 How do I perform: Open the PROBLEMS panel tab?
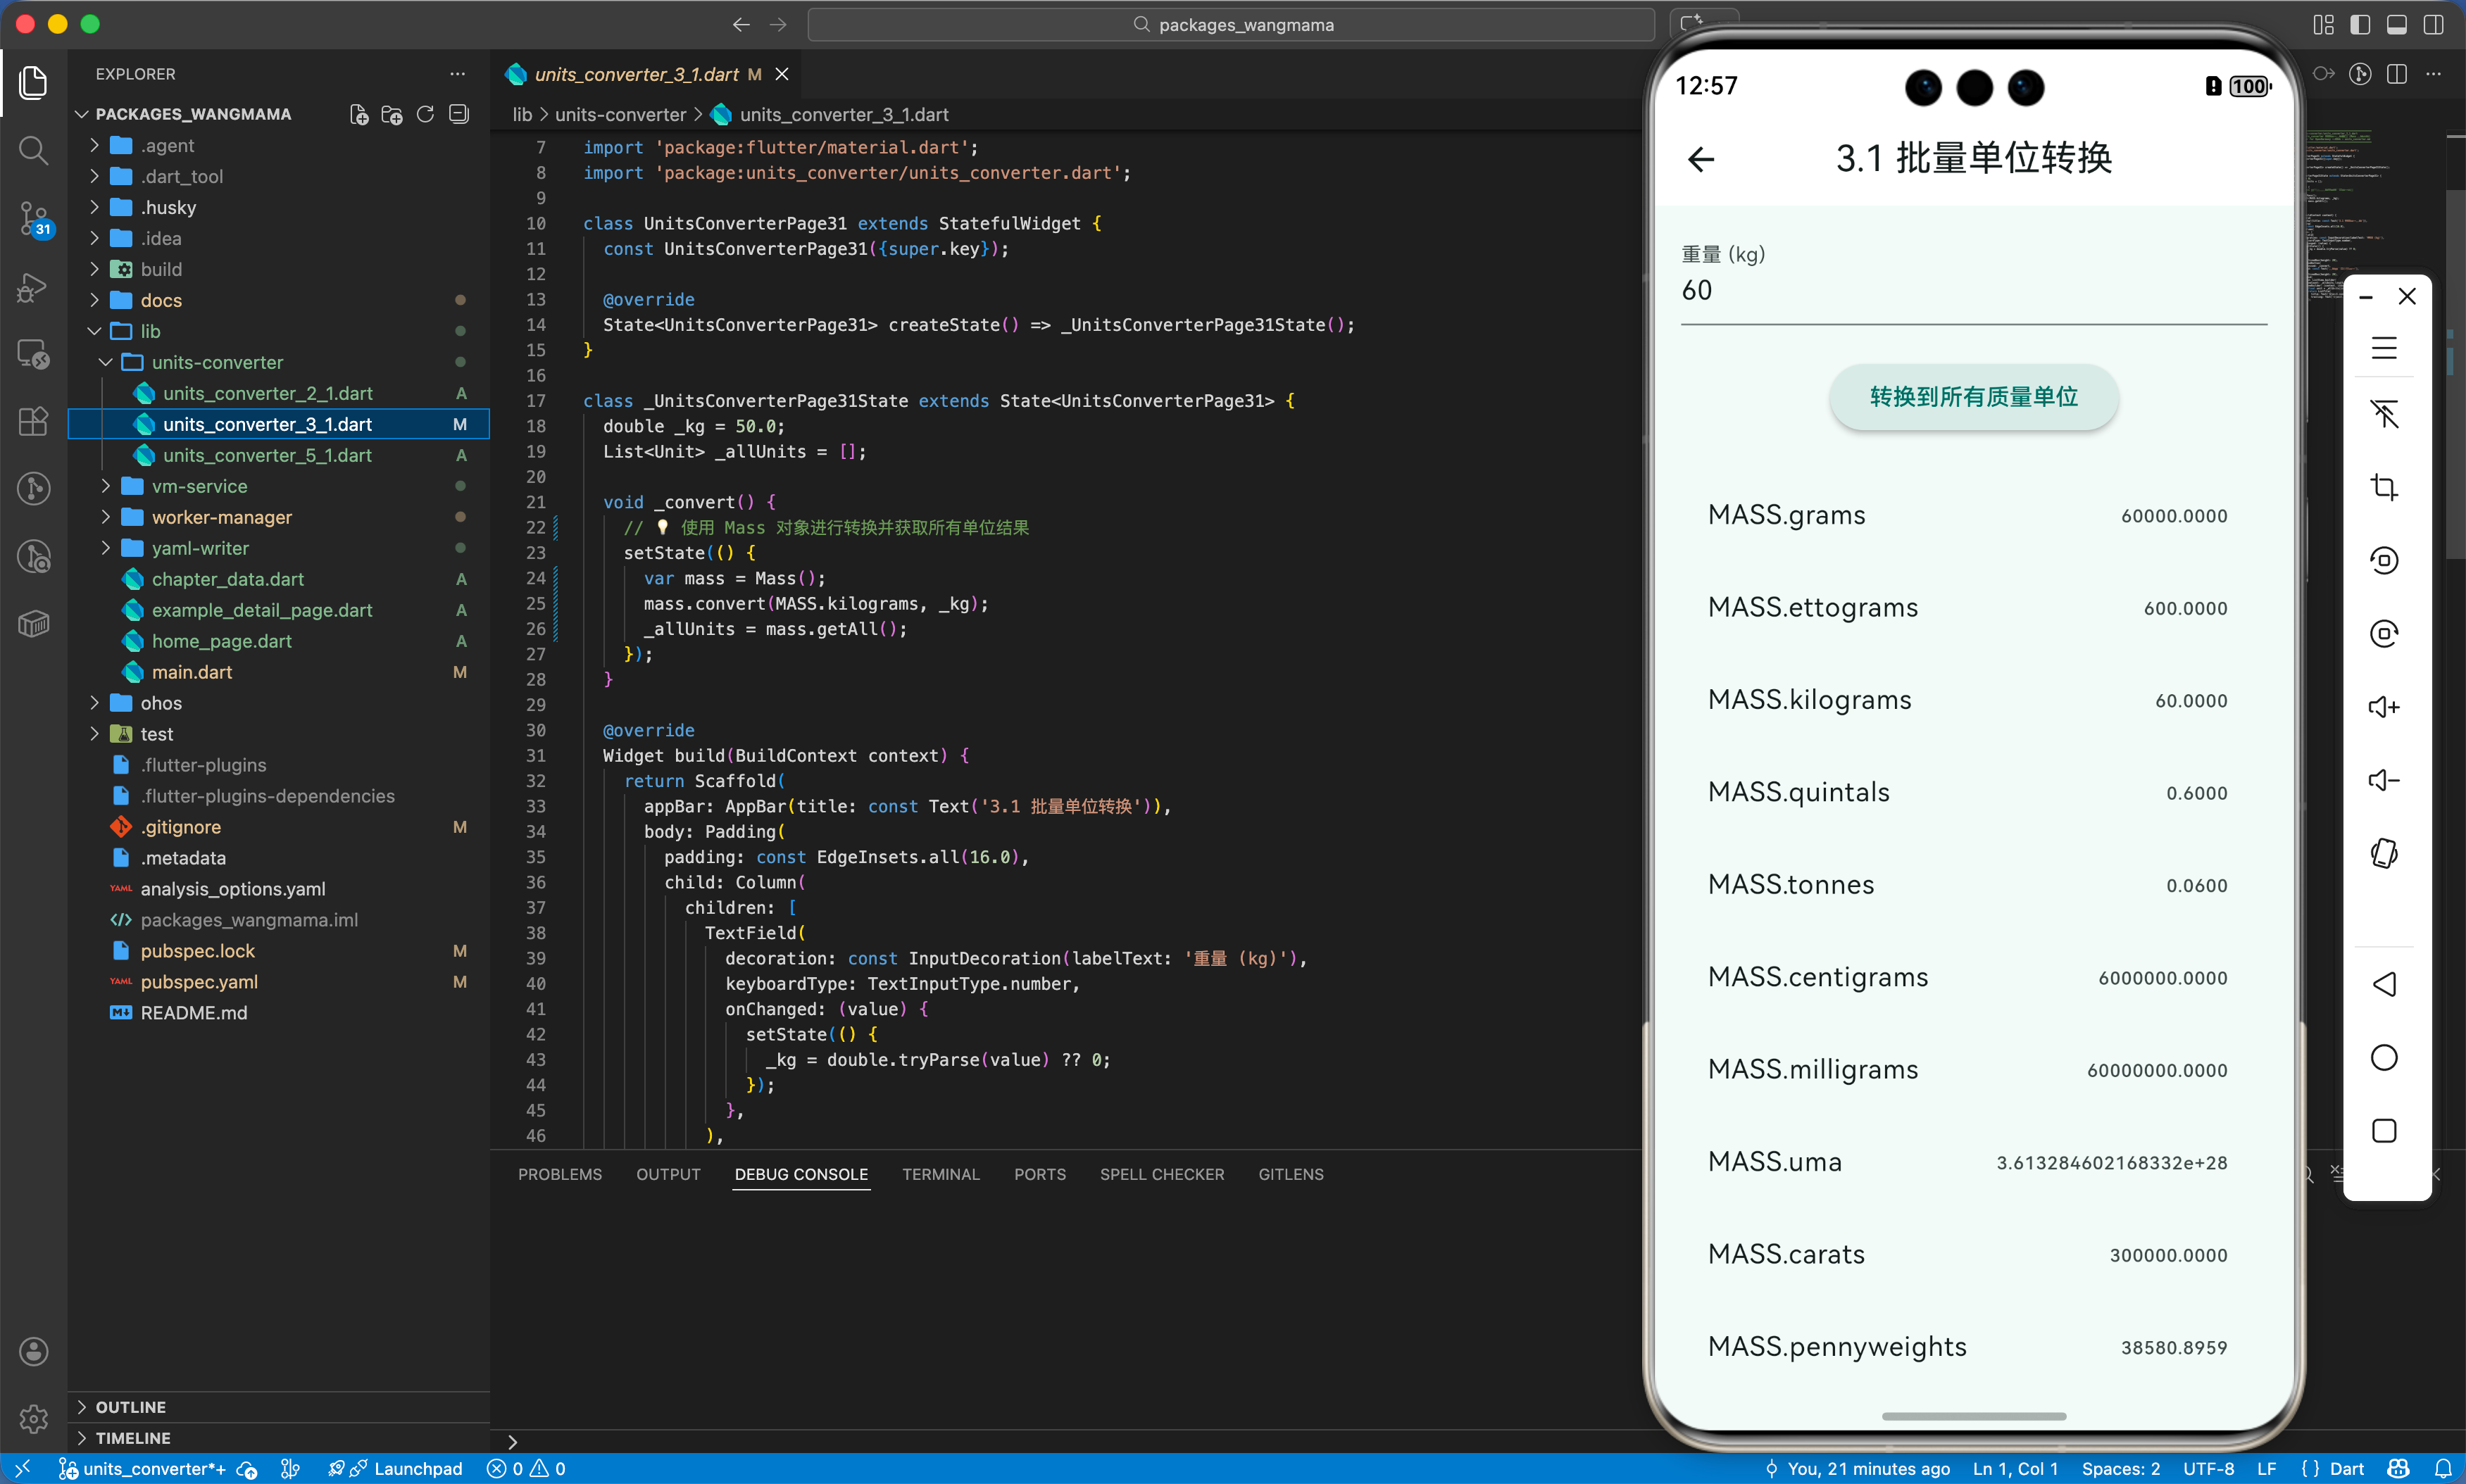tap(559, 1174)
